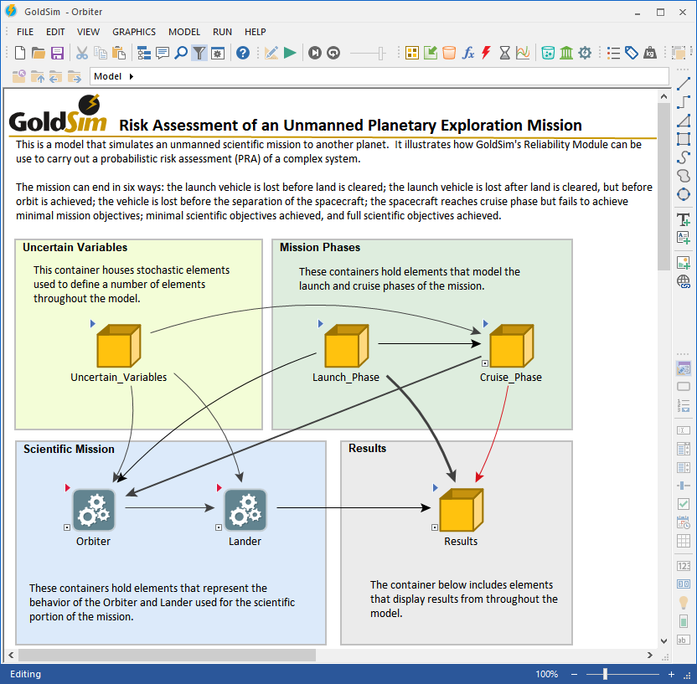Add a slider dashboard control
The height and width of the screenshot is (684, 697).
pos(684,486)
